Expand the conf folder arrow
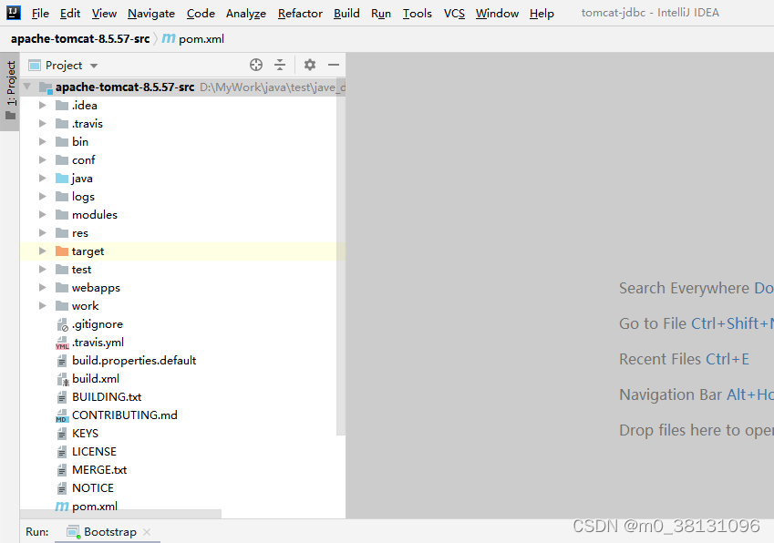Image resolution: width=774 pixels, height=543 pixels. pos(43,159)
